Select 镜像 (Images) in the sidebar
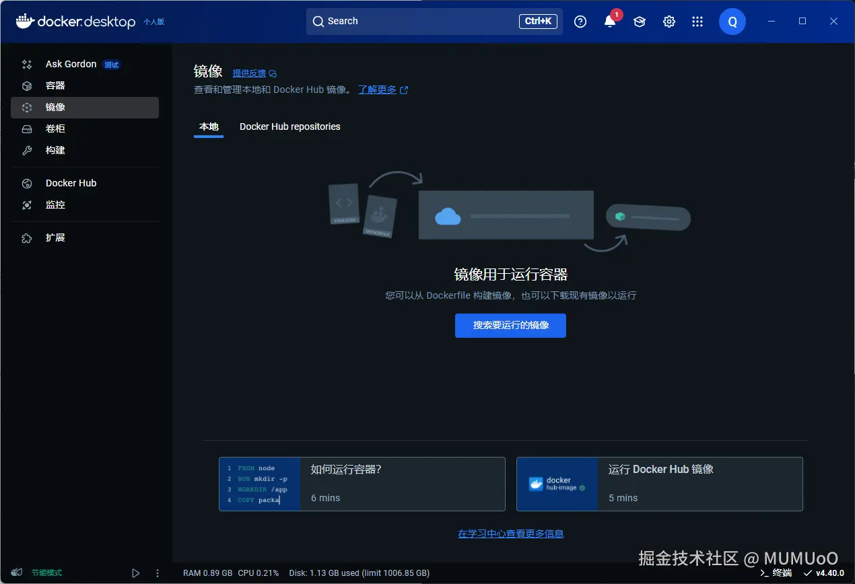 [x=85, y=108]
